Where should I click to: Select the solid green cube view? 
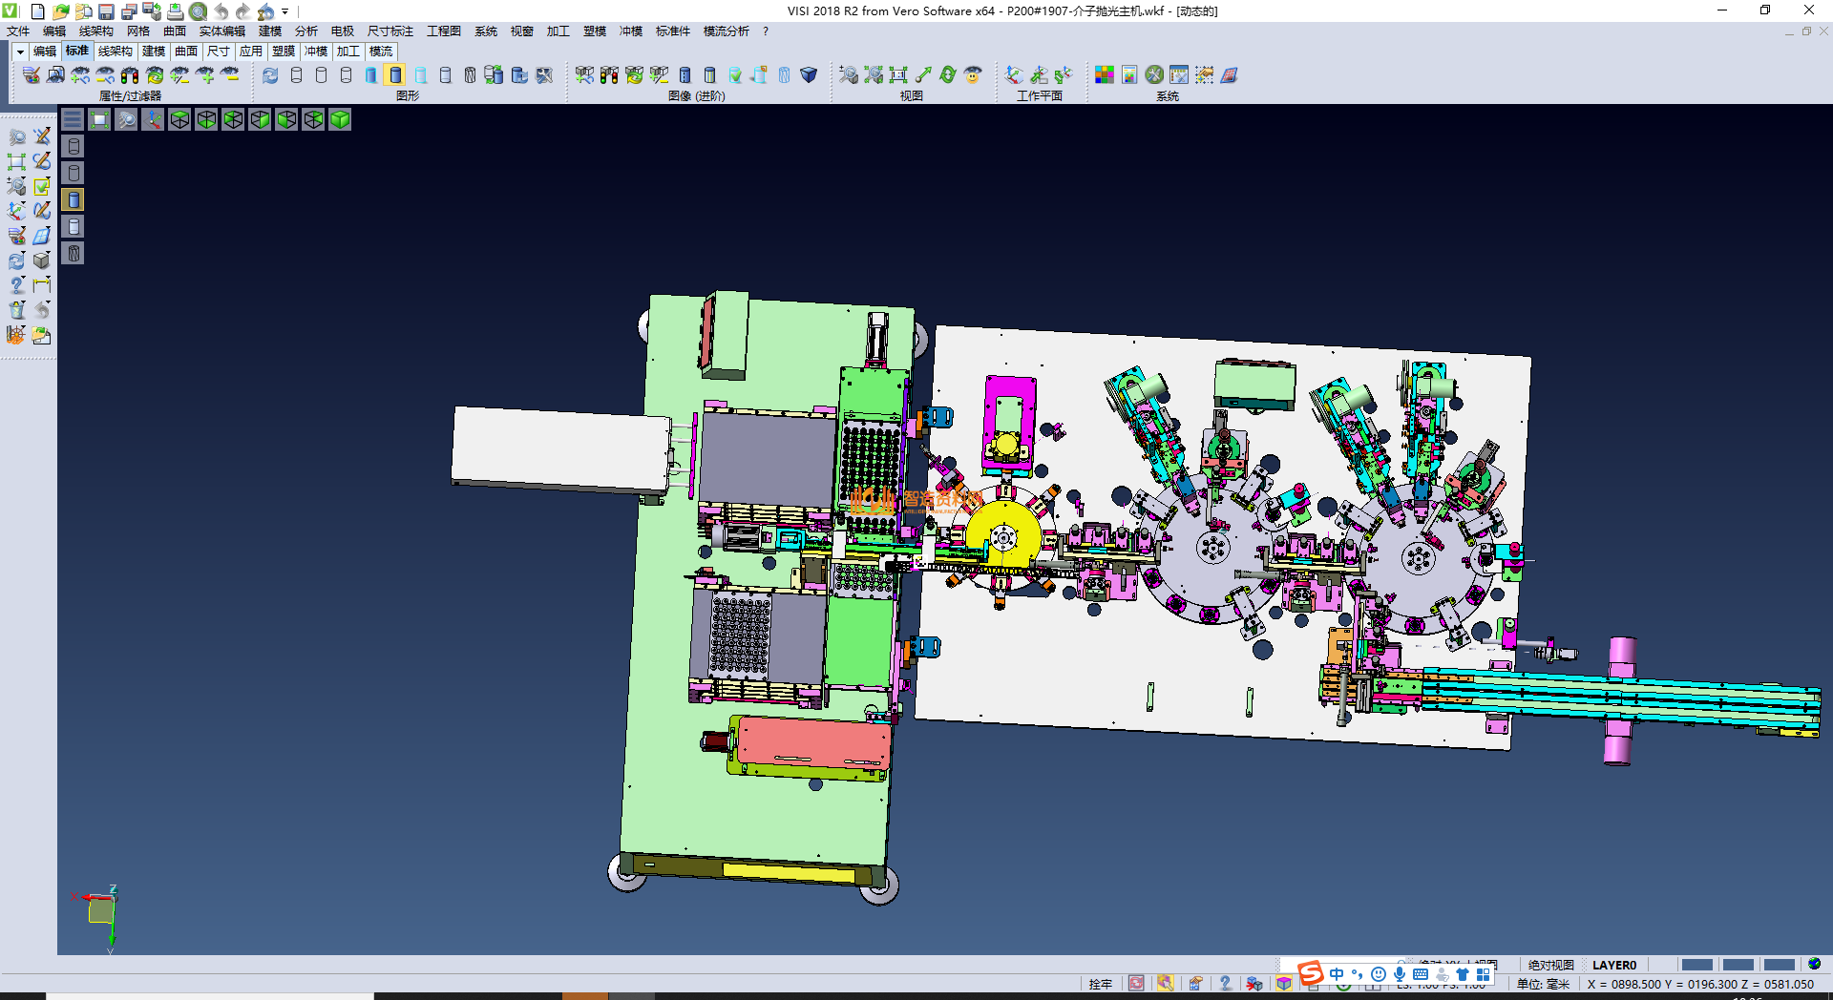340,119
